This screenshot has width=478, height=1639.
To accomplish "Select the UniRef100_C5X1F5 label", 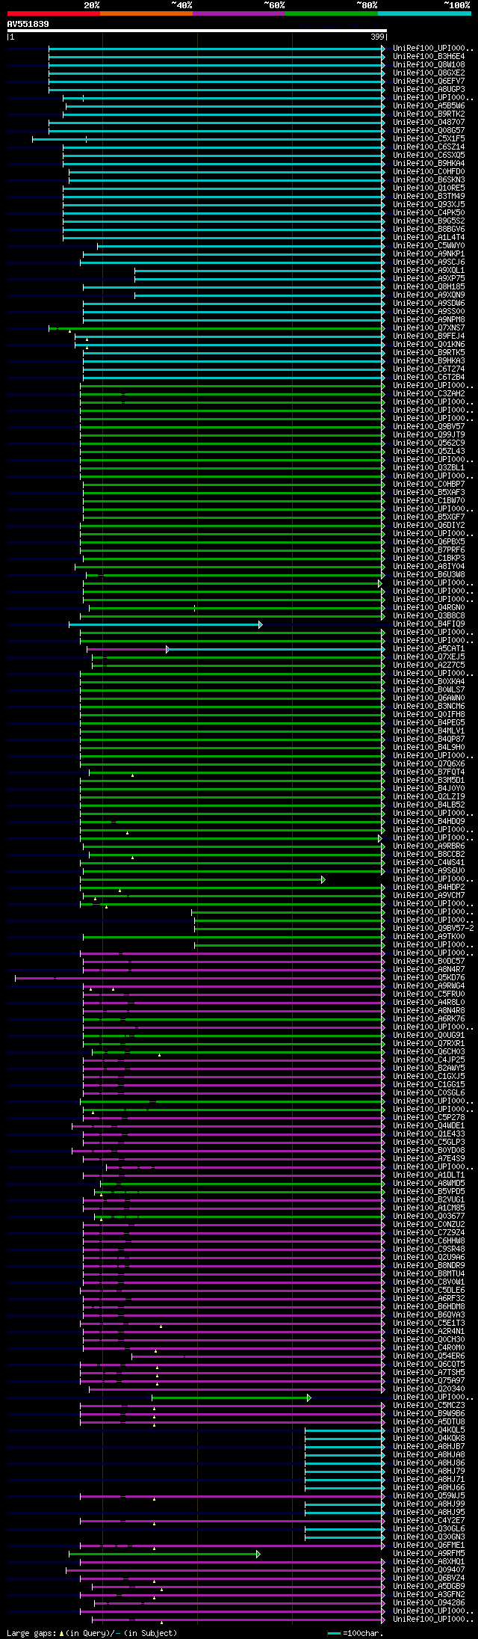I will pyautogui.click(x=429, y=138).
